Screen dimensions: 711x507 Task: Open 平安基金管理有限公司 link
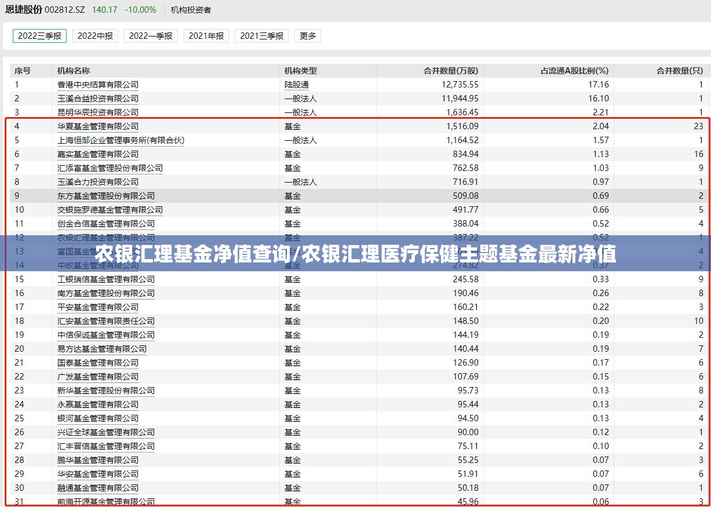[x=98, y=307]
